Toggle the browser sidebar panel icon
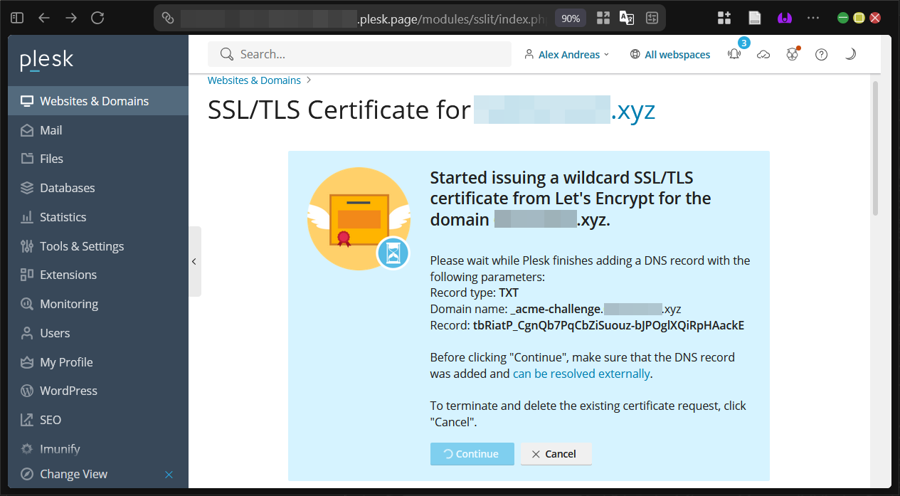The width and height of the screenshot is (900, 496). tap(18, 18)
